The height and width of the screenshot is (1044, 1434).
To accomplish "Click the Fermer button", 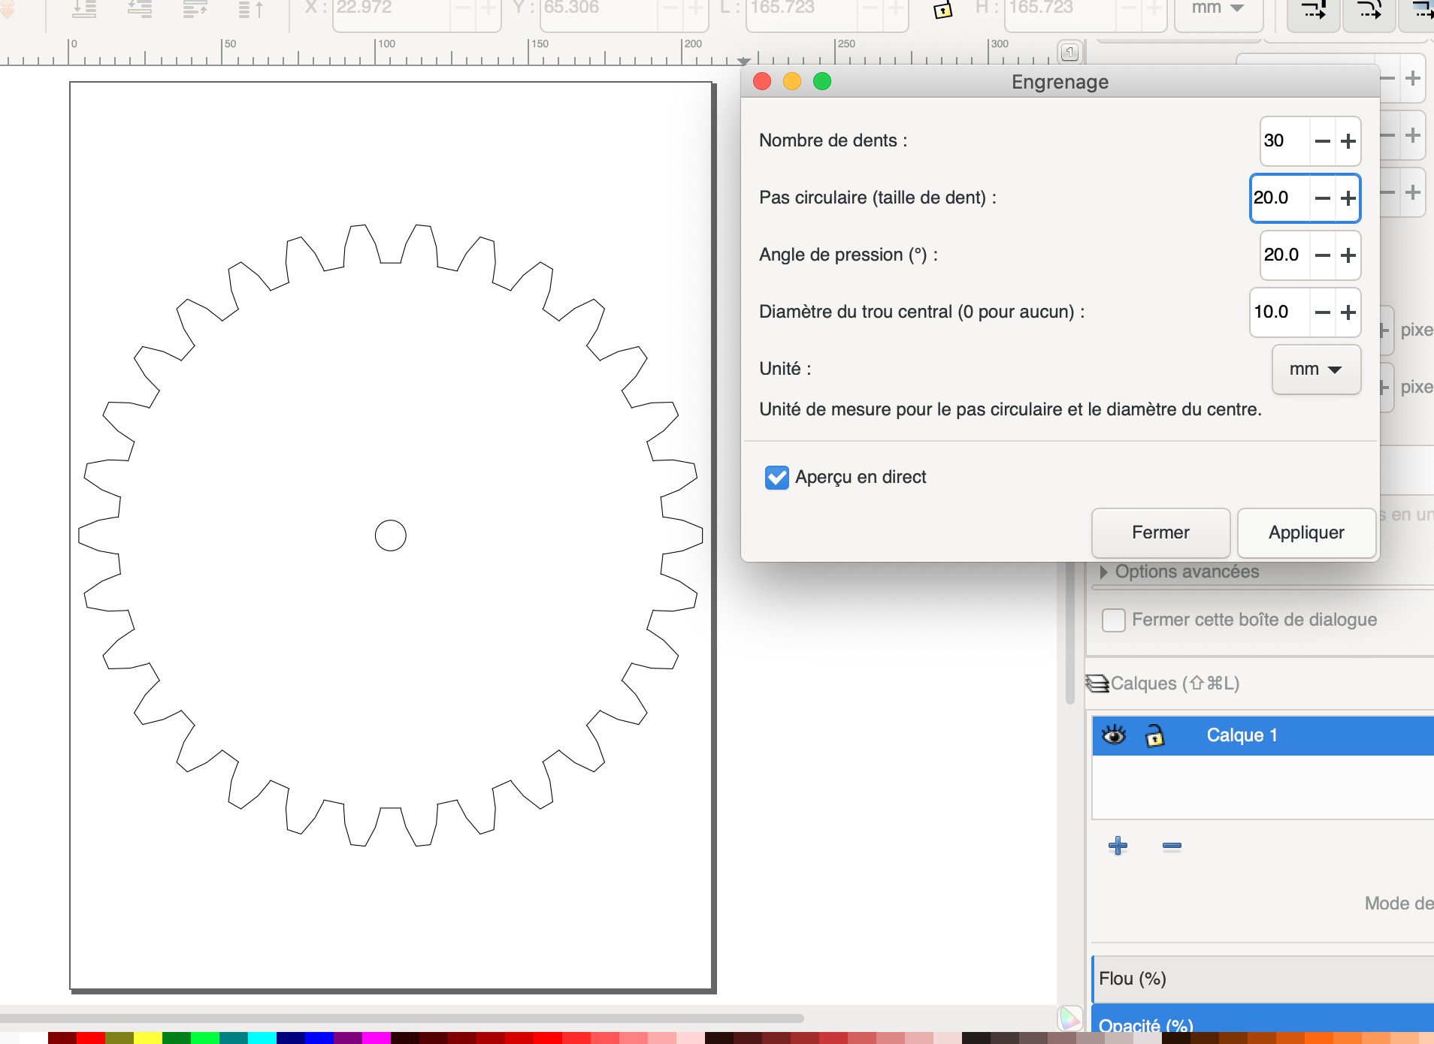I will tap(1160, 533).
